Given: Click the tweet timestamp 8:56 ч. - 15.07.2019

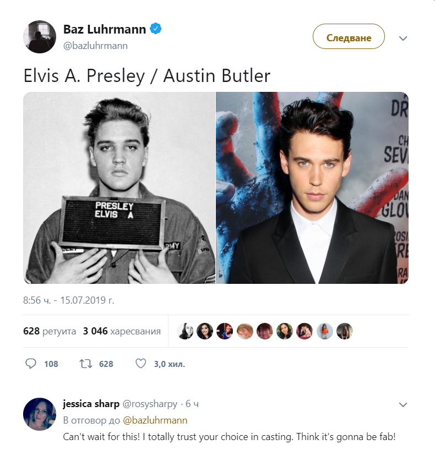Looking at the screenshot, I should [69, 300].
